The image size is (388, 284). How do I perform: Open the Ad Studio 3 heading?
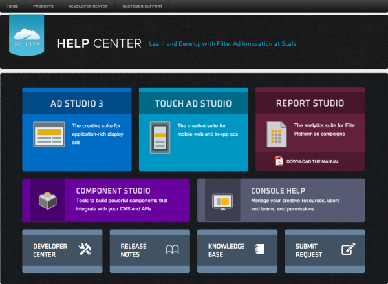click(77, 103)
